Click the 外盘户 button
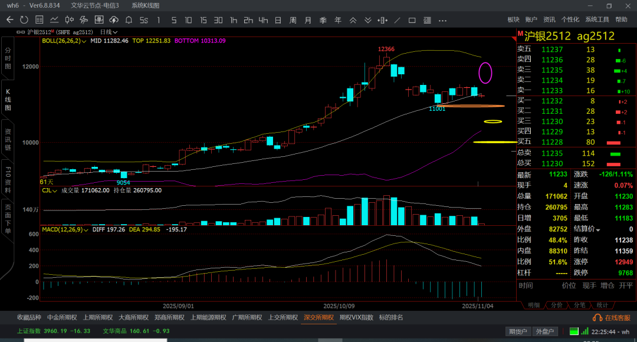The image size is (637, 342). tap(545, 331)
